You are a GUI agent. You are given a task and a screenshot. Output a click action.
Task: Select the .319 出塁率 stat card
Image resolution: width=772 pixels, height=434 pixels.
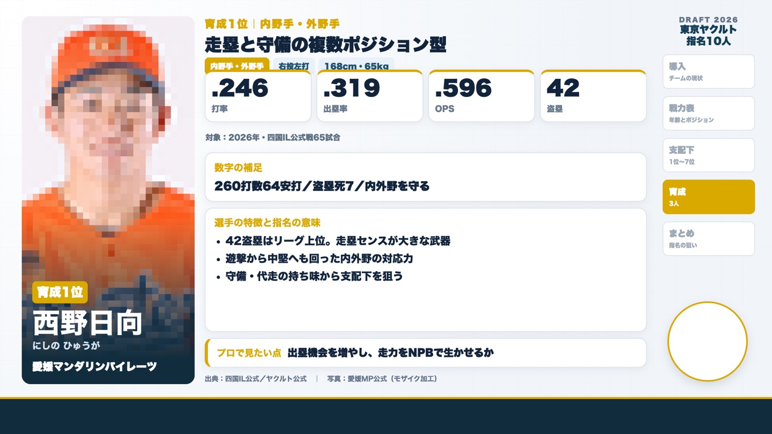click(x=370, y=96)
